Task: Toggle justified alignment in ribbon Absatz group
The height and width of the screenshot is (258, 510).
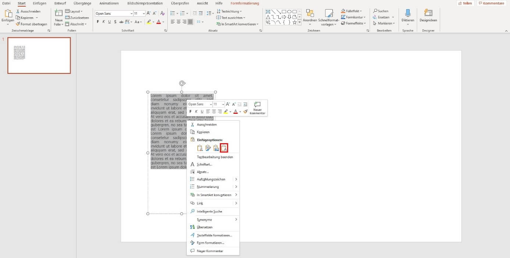Action: pyautogui.click(x=190, y=22)
